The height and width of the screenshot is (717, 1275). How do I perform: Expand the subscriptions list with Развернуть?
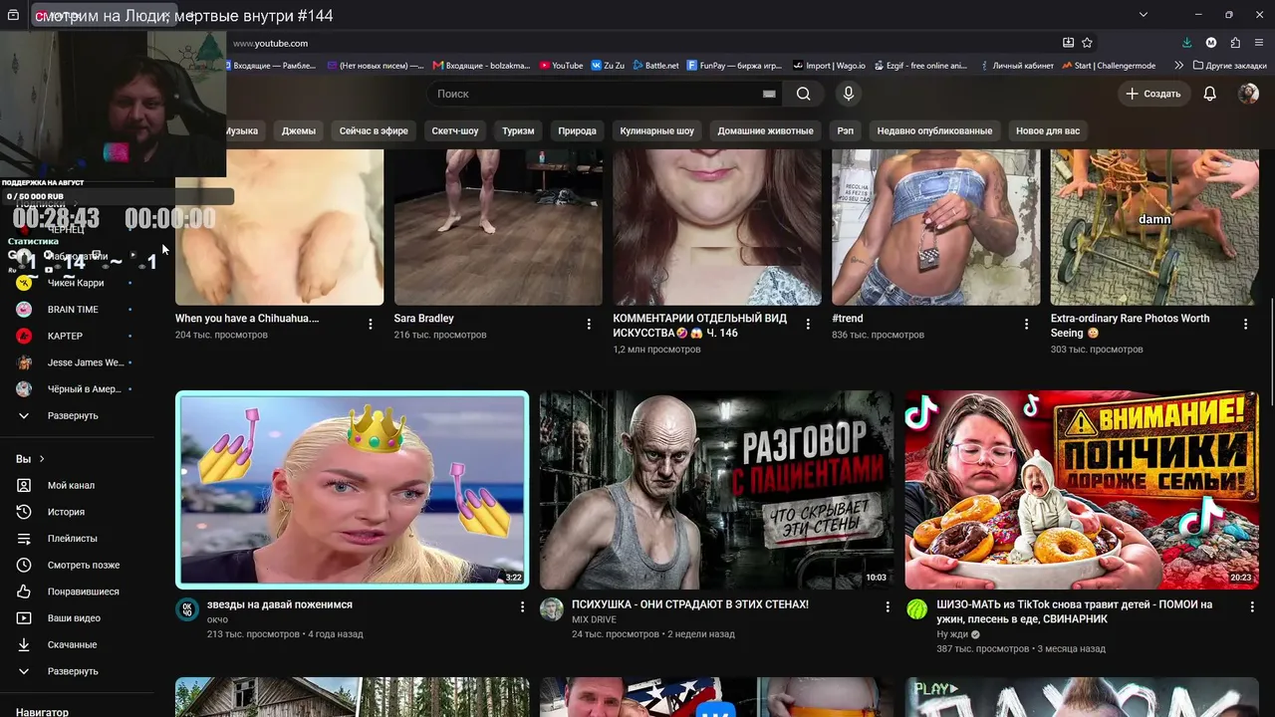pos(73,415)
